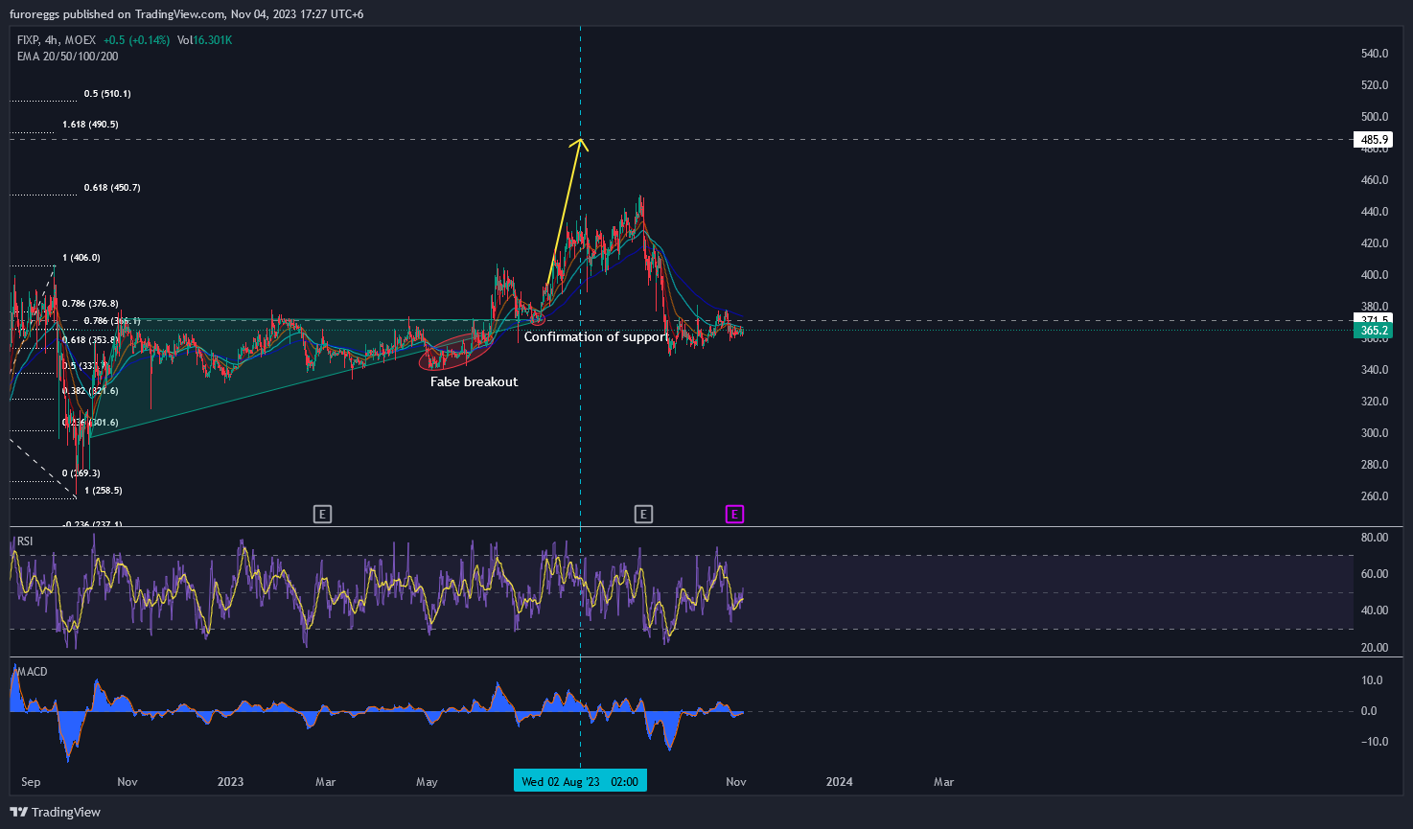
Task: Select the 'Confirmation of support' text annotation
Action: [595, 336]
